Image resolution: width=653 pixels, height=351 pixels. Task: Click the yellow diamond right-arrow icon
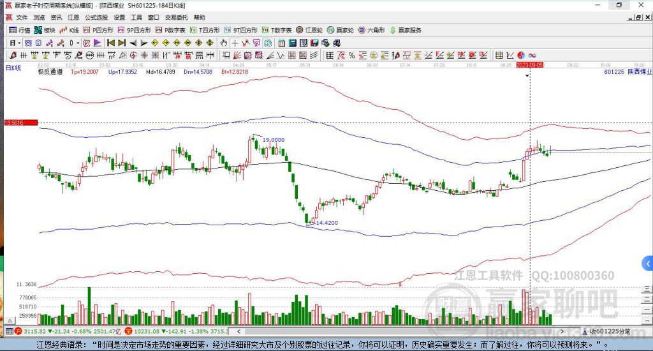click(x=166, y=43)
